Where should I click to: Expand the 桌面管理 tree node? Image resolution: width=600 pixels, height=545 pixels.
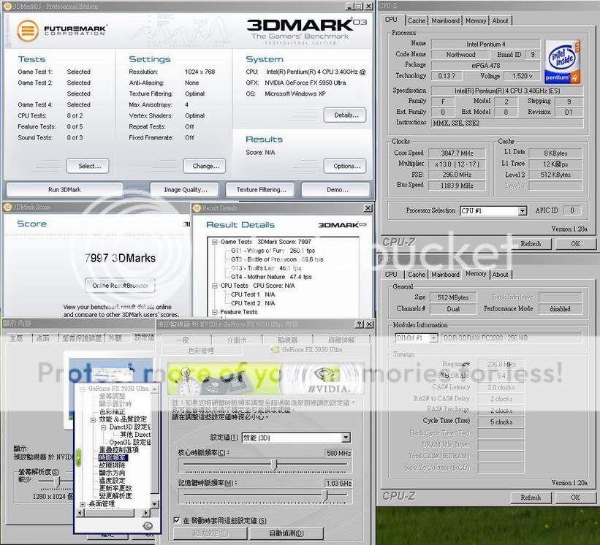[83, 504]
